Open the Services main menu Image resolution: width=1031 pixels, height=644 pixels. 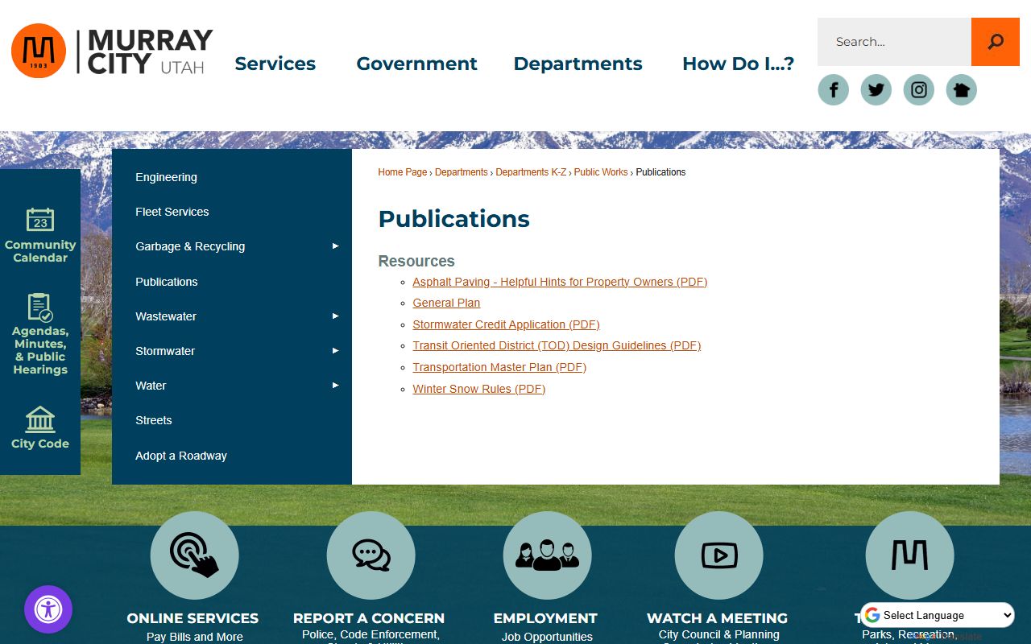tap(275, 64)
